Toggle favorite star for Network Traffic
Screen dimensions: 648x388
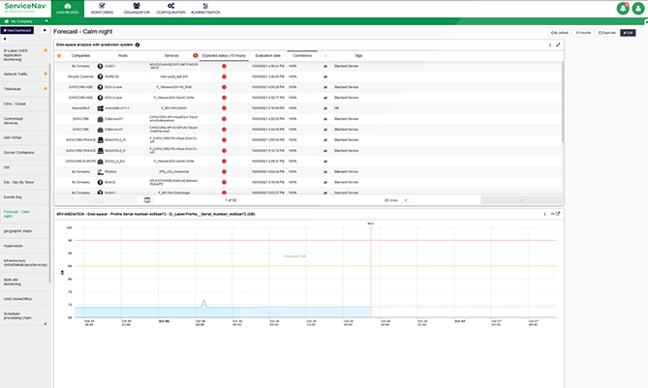coord(46,74)
